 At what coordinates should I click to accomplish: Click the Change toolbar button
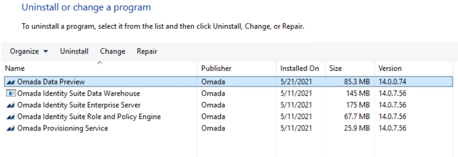113,52
